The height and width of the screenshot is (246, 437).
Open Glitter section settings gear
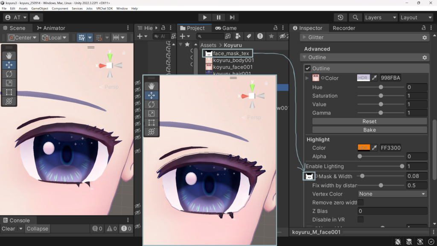pyautogui.click(x=425, y=38)
